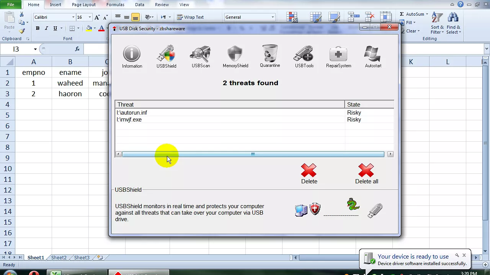This screenshot has width=490, height=275.
Task: Select the USBShield icon
Action: [x=166, y=57]
